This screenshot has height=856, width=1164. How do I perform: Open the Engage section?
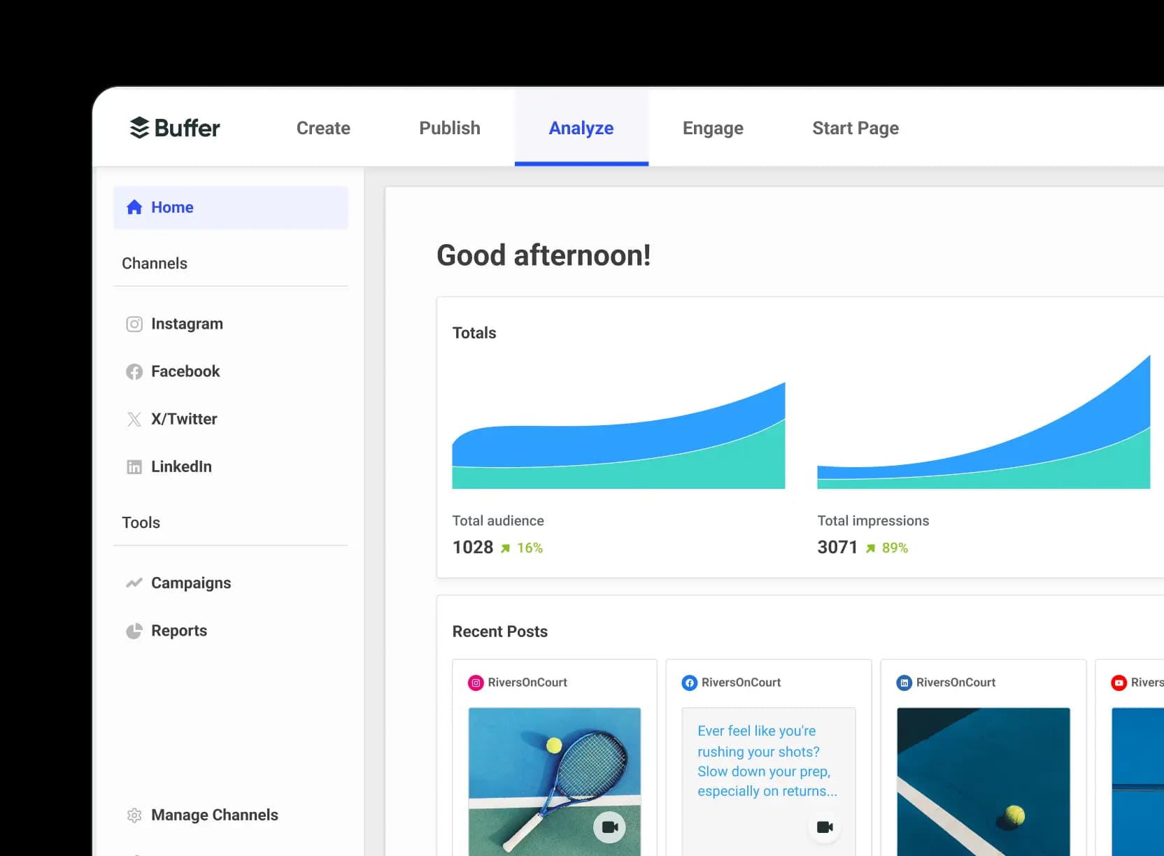(x=712, y=128)
